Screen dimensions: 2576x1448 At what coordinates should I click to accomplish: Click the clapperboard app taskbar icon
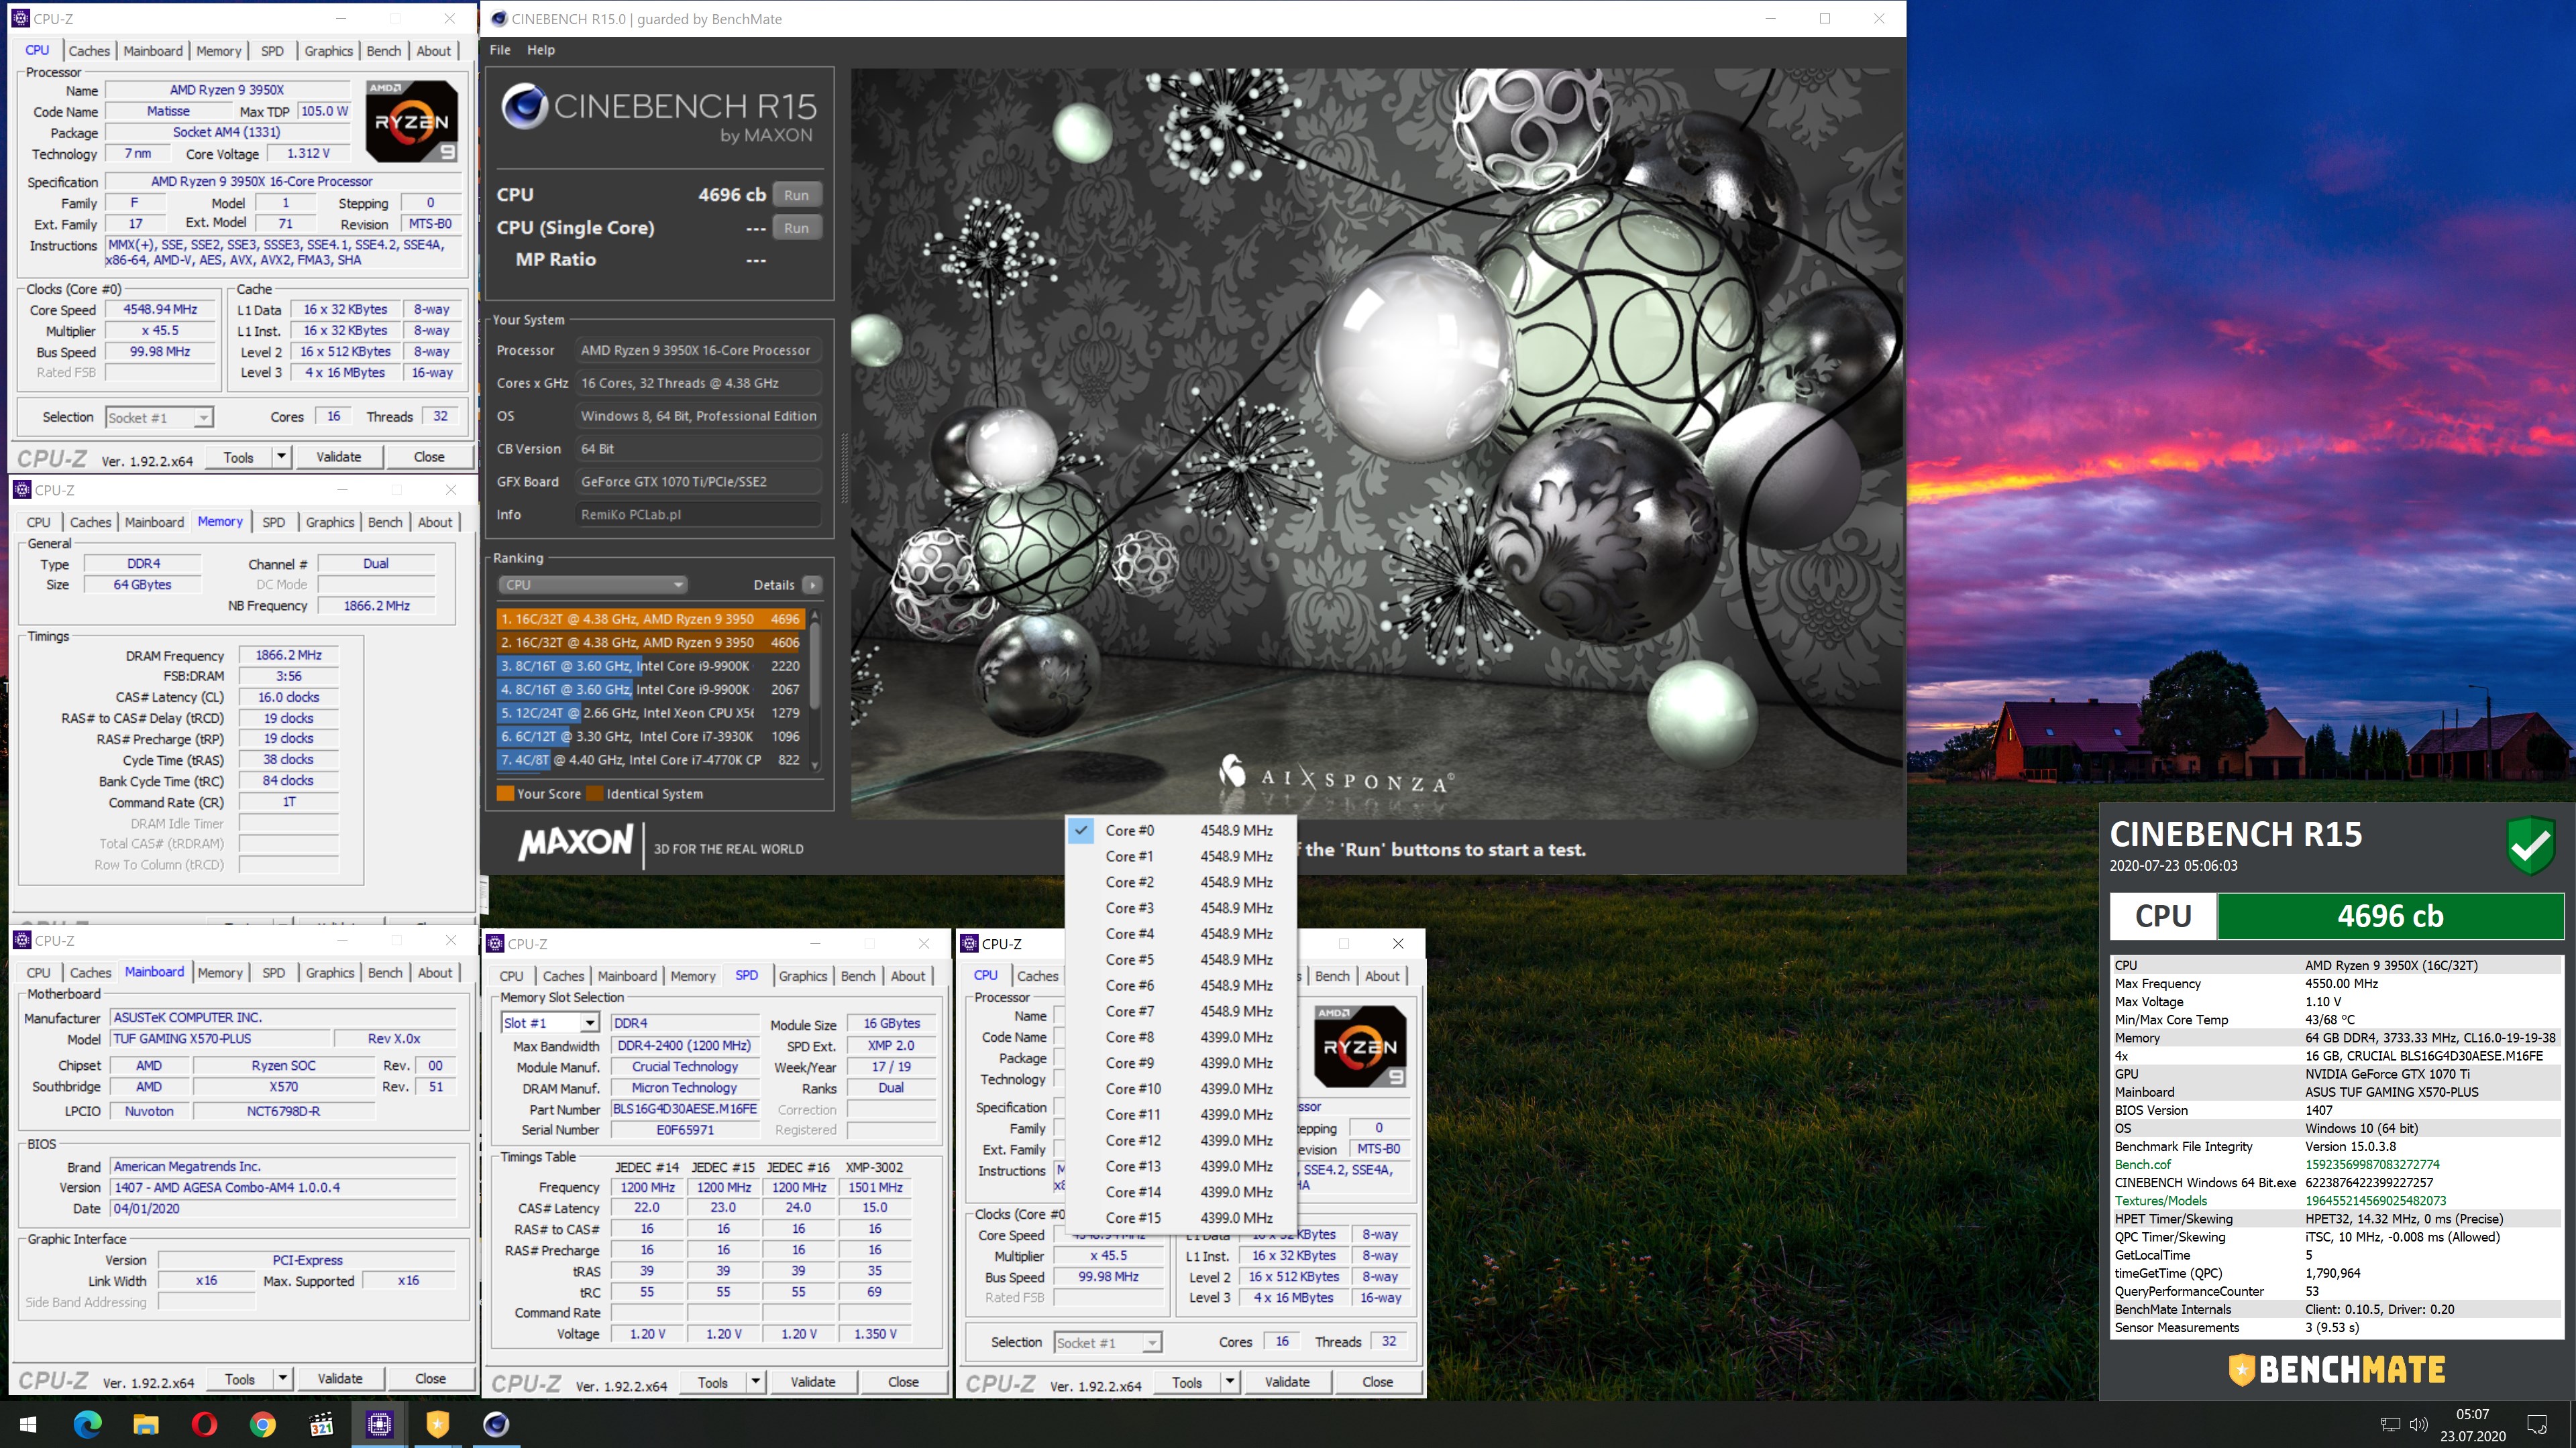(321, 1424)
